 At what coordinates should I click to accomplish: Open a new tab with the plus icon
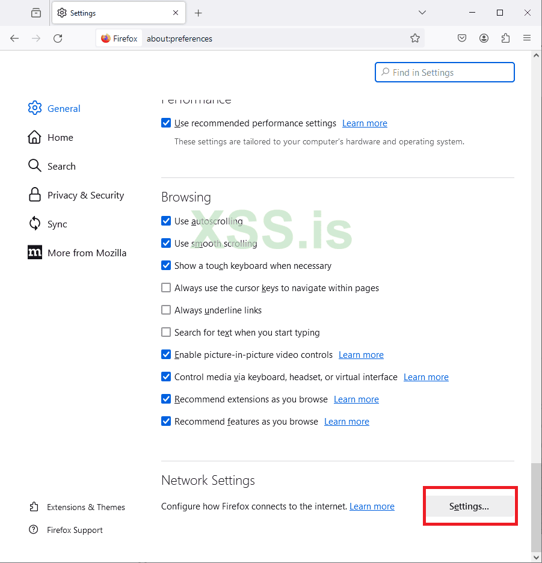tap(199, 13)
